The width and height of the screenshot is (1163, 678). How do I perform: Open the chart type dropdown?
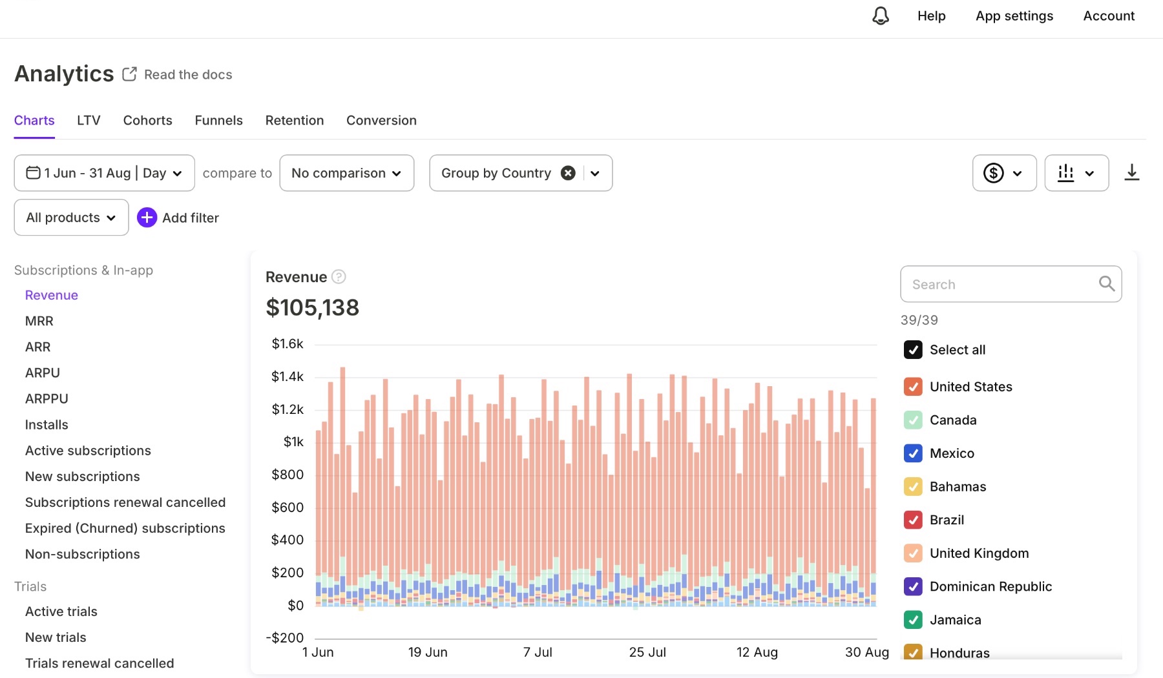click(x=1076, y=173)
